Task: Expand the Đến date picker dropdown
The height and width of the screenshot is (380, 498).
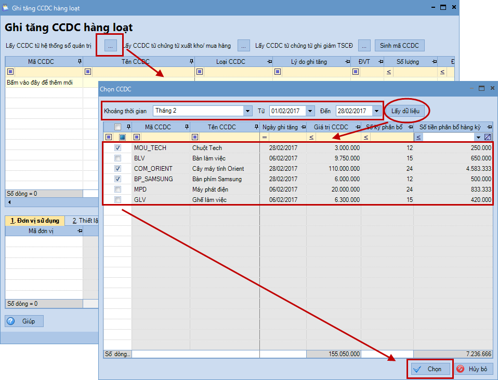Action: (x=376, y=111)
